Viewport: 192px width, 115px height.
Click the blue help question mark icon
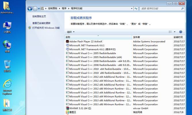[x=180, y=32]
